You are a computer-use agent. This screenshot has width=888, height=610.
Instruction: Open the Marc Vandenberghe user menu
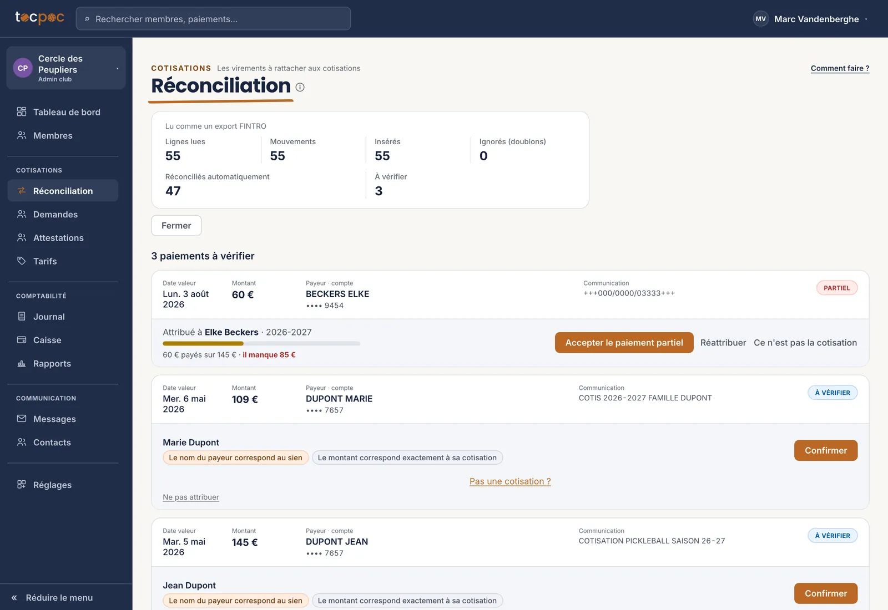810,19
